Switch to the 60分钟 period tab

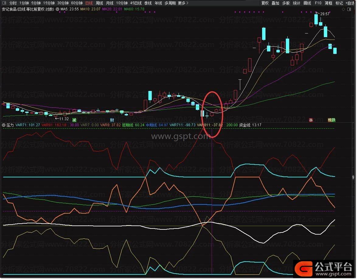tap(77, 3)
